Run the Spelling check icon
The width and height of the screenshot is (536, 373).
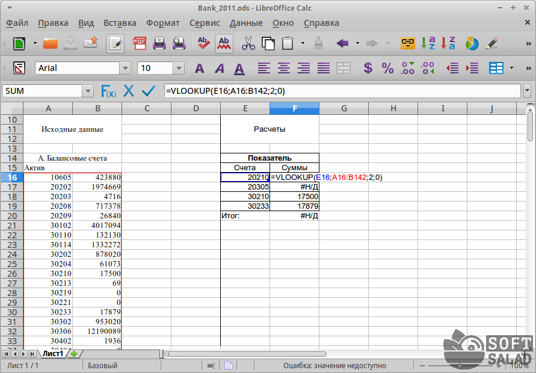[x=204, y=44]
